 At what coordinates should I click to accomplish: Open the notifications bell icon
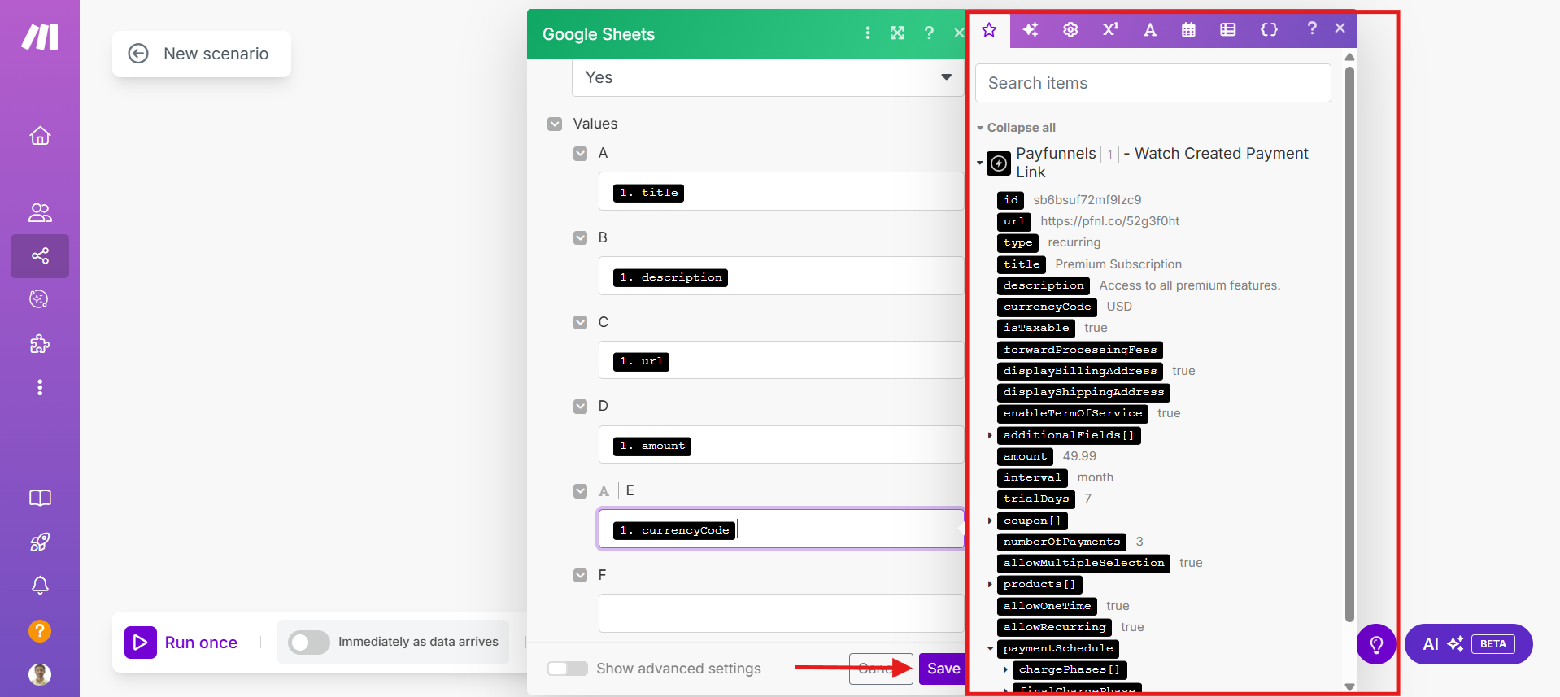[40, 586]
